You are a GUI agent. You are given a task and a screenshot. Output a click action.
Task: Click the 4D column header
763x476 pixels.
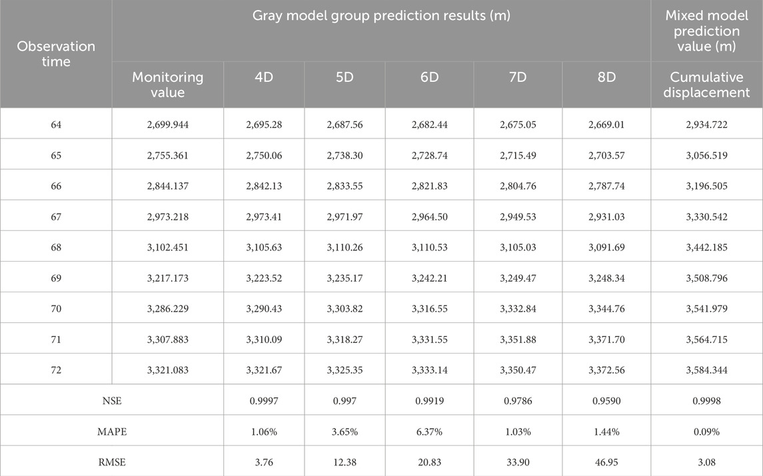tap(264, 85)
